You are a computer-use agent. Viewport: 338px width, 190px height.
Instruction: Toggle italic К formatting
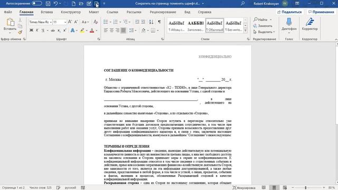(x=37, y=31)
